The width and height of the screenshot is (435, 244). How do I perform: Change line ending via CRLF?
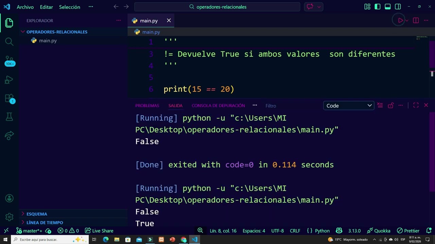(295, 231)
